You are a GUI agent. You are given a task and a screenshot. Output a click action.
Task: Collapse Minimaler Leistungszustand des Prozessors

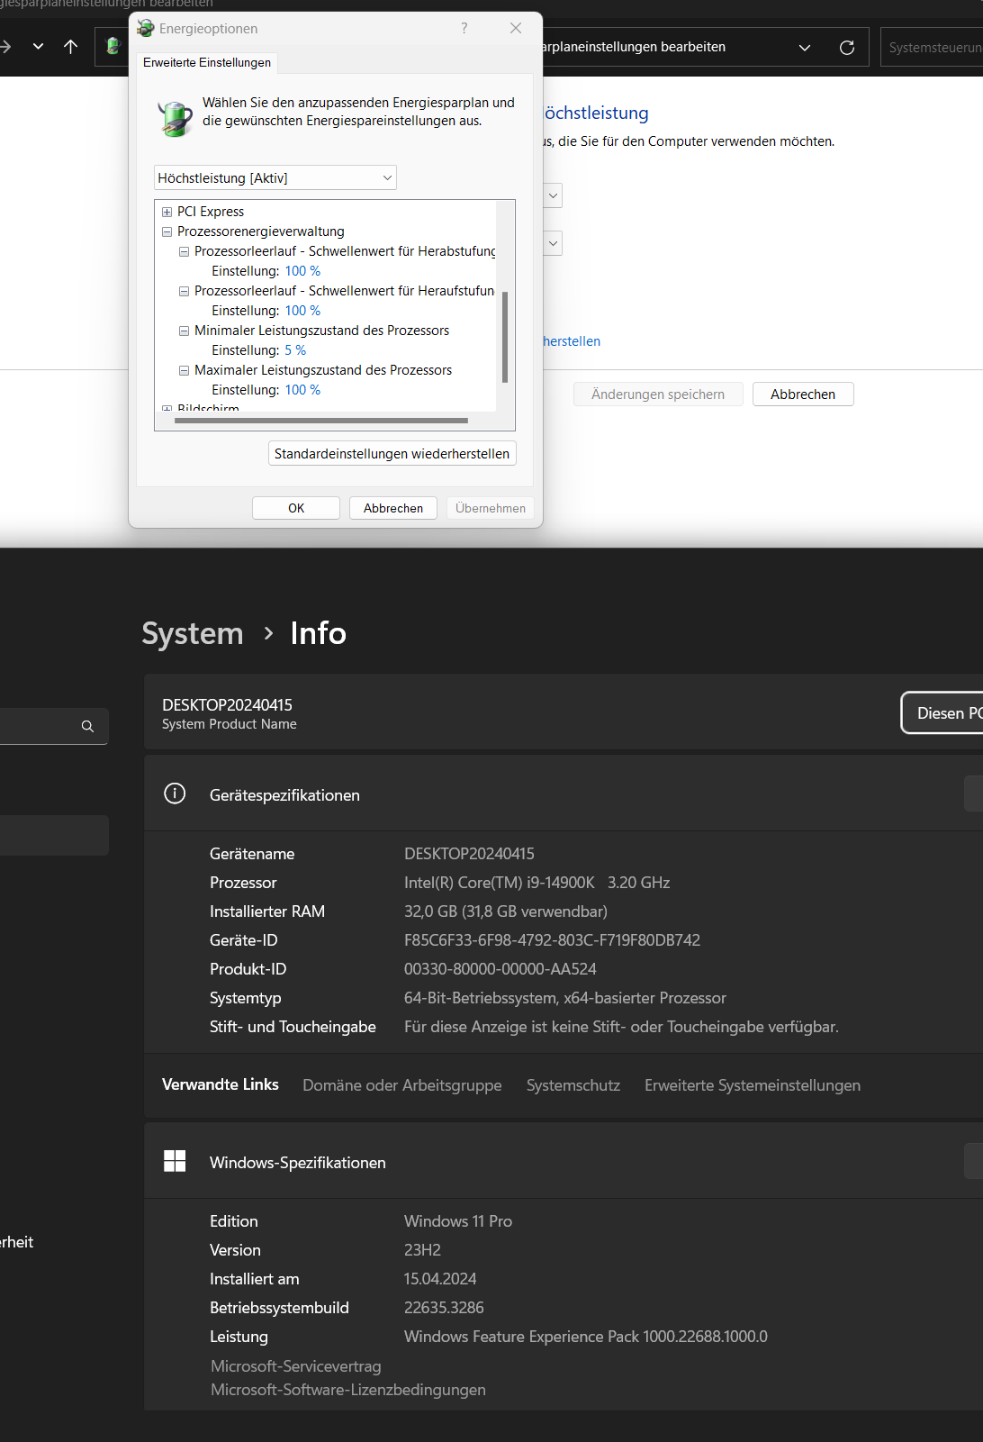184,331
